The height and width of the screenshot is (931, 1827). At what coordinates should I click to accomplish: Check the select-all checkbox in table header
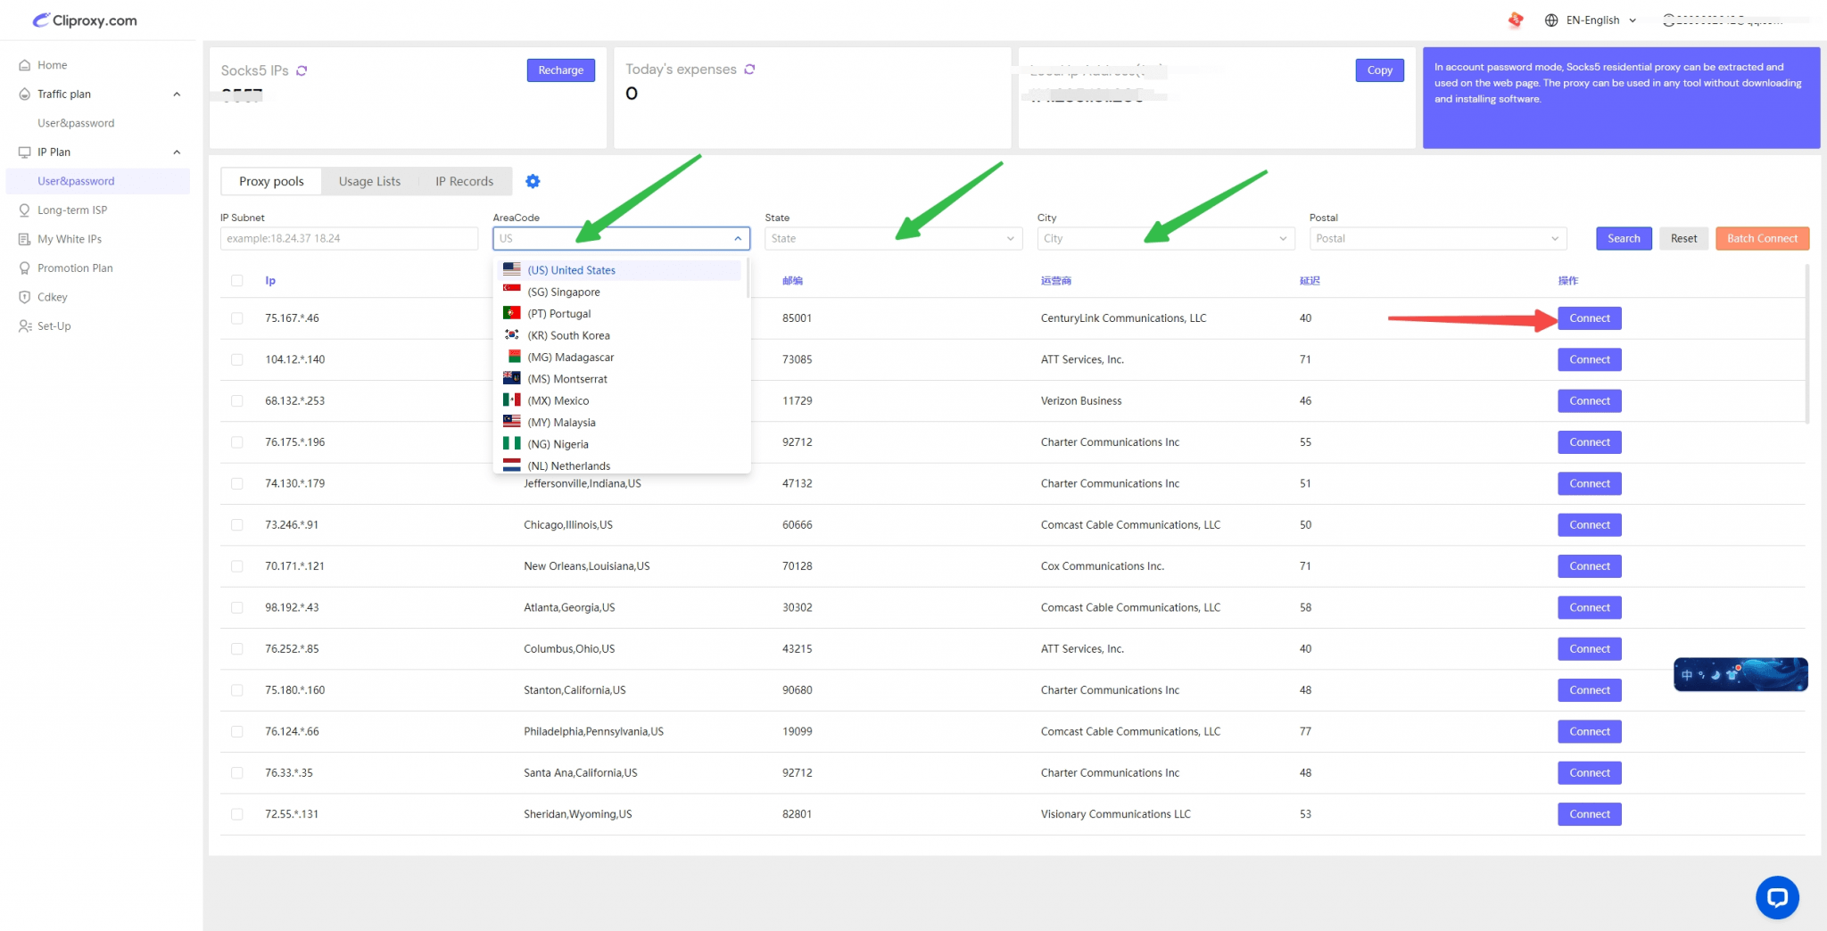tap(237, 281)
